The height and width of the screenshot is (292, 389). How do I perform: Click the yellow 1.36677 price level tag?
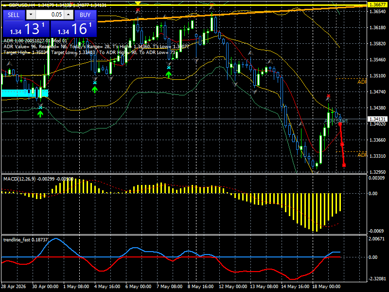click(378, 5)
